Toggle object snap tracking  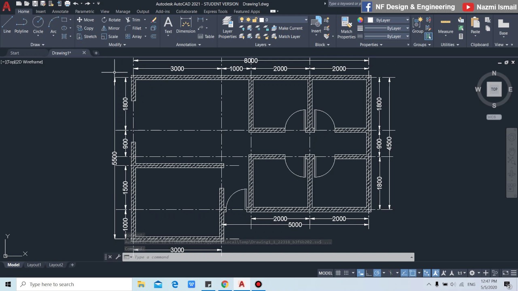coord(404,273)
